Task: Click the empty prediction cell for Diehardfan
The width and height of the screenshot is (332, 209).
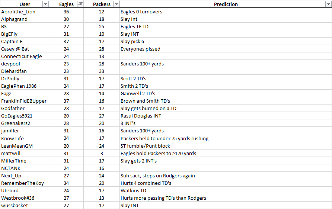Action: pyautogui.click(x=225, y=71)
